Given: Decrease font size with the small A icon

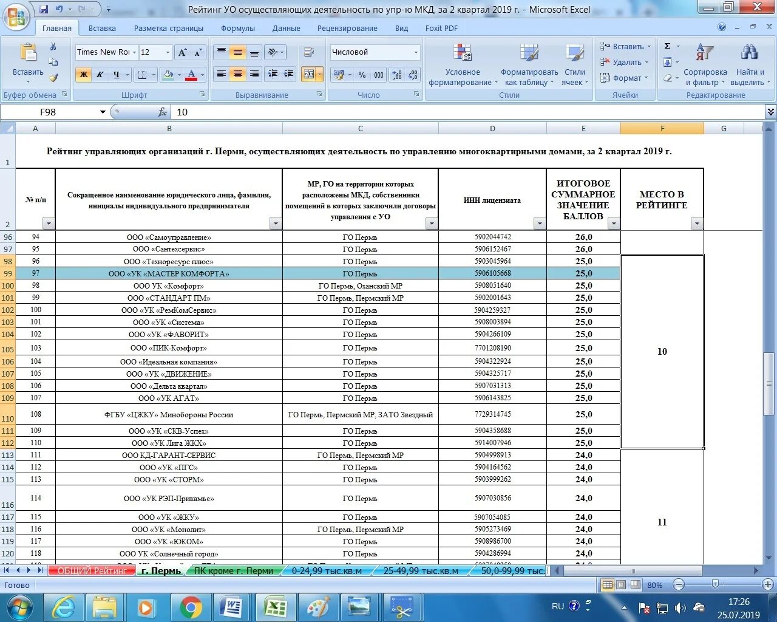Looking at the screenshot, I should (198, 53).
